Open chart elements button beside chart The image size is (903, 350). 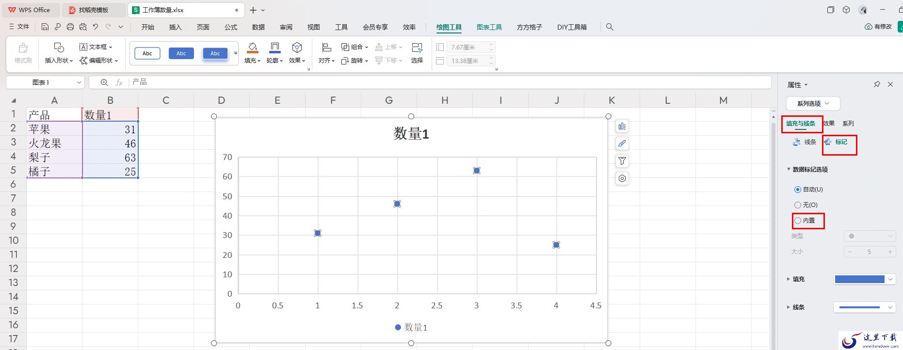pyautogui.click(x=622, y=127)
